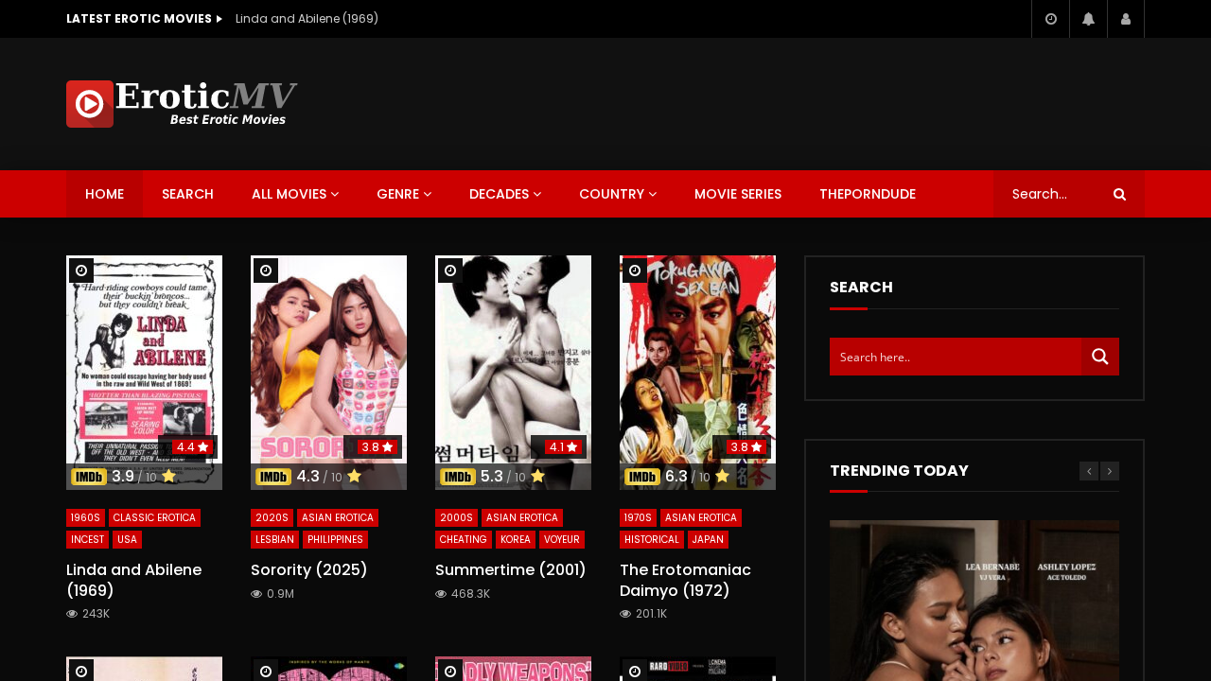The image size is (1211, 681).
Task: Open the Search menu item
Action: pos(187,194)
